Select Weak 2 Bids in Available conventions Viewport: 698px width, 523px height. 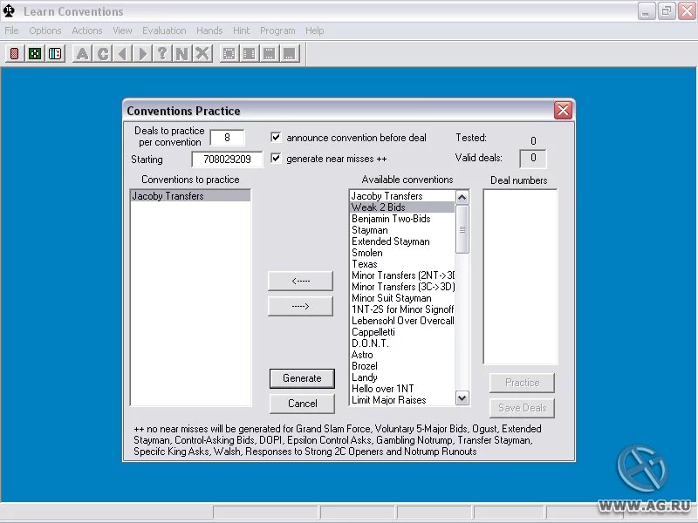coord(402,207)
